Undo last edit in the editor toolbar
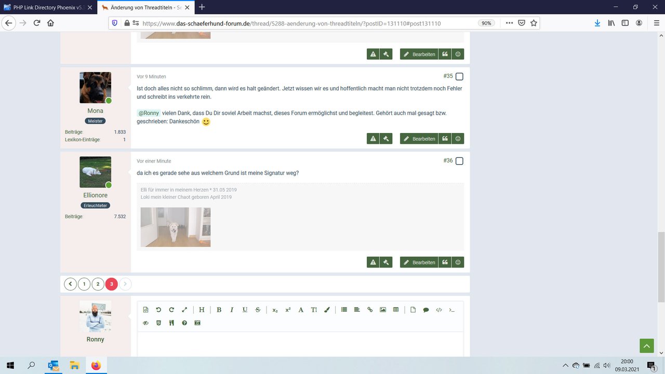Viewport: 665px width, 374px height. coord(158,310)
